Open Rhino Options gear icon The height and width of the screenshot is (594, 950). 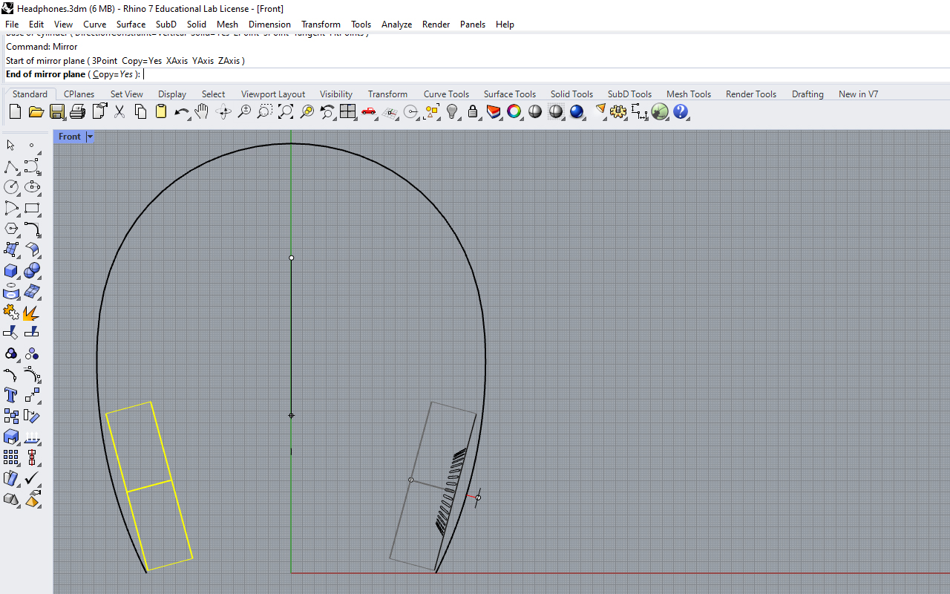coord(618,112)
